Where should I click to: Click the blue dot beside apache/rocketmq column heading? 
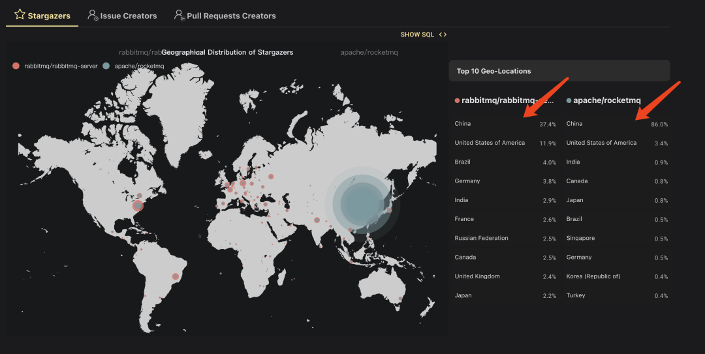[569, 100]
